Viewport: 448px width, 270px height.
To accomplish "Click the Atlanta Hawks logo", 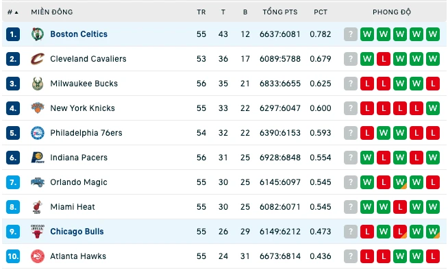I will [38, 256].
